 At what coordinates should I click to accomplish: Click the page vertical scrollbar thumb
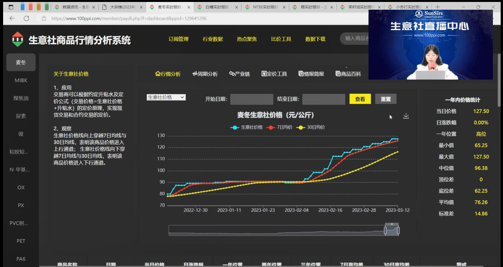click(x=500, y=80)
